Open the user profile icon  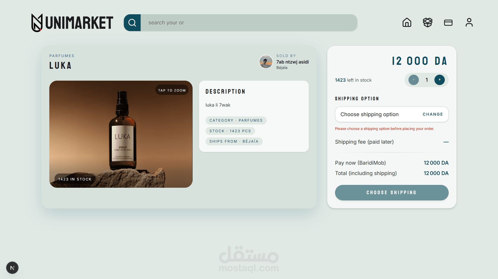(469, 23)
